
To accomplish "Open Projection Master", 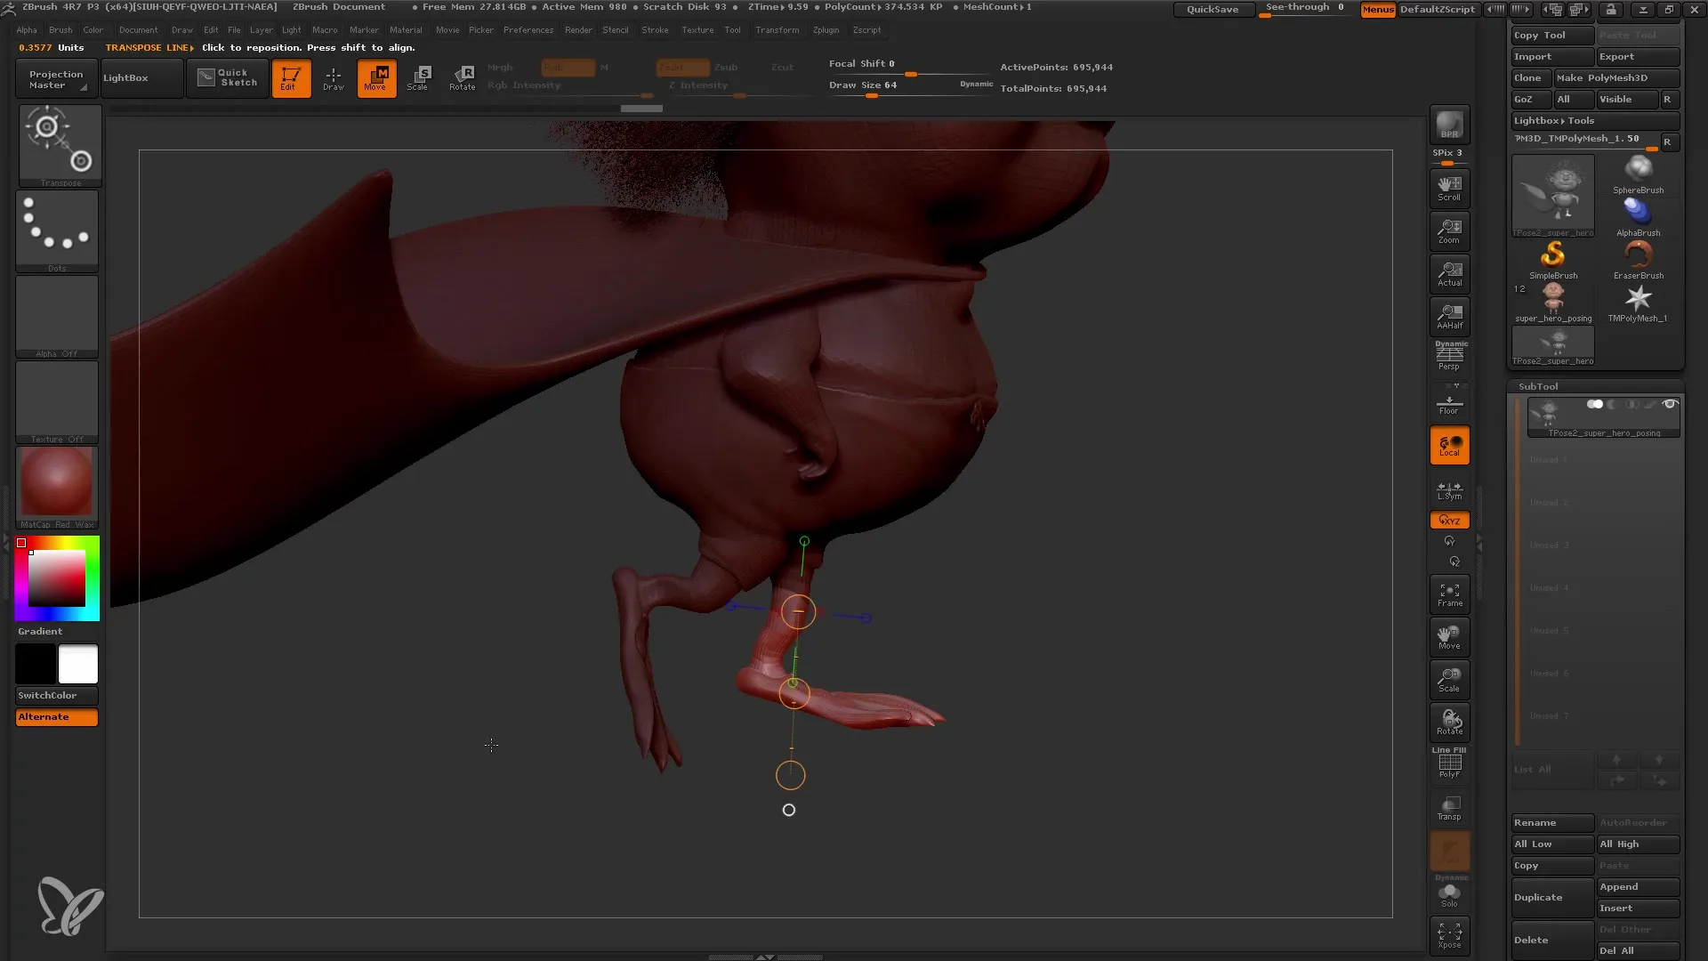I will (x=57, y=78).
